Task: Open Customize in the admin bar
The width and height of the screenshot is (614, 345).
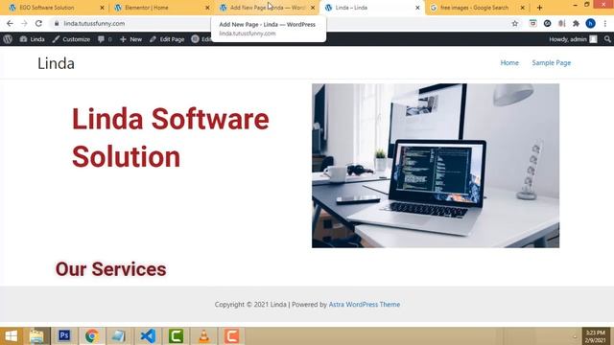Action: 71,39
